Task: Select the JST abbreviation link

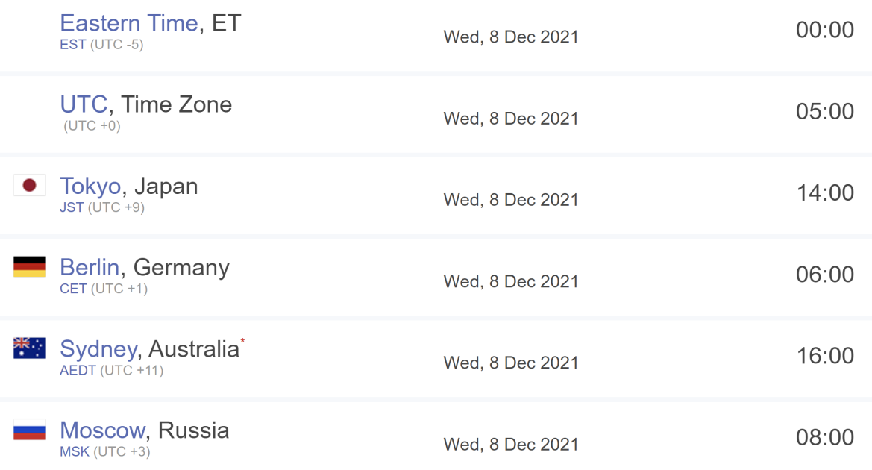Action: click(72, 207)
